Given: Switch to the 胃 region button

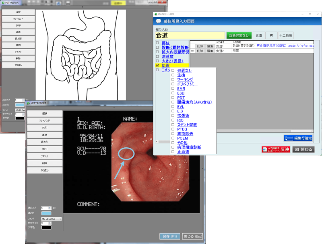Looking at the screenshot, I should point(271,35).
